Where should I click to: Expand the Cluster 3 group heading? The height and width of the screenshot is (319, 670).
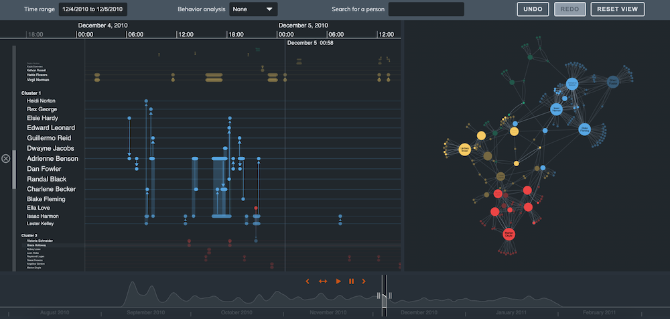tap(31, 235)
